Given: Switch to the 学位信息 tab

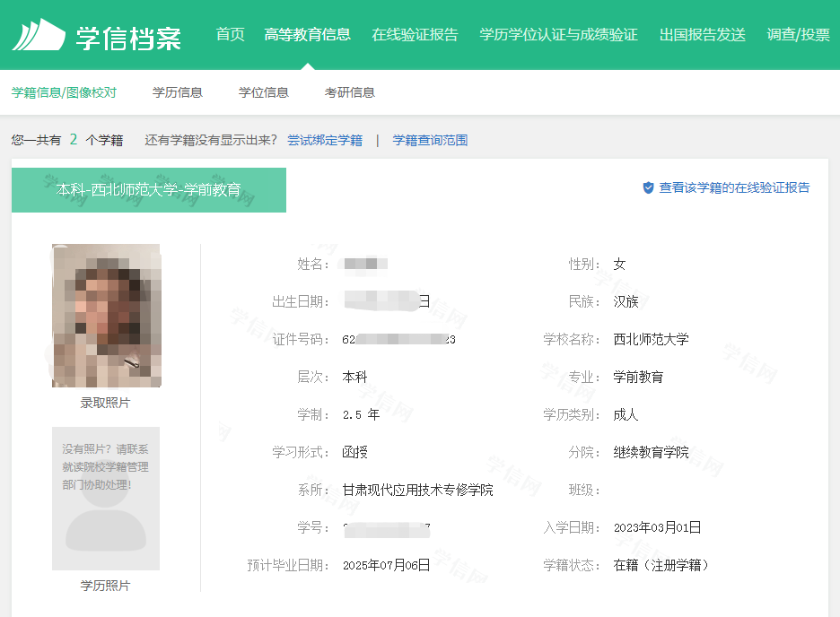Looking at the screenshot, I should [264, 92].
